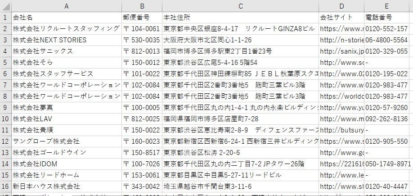Select phone number 0120-195-022

(x=386, y=74)
